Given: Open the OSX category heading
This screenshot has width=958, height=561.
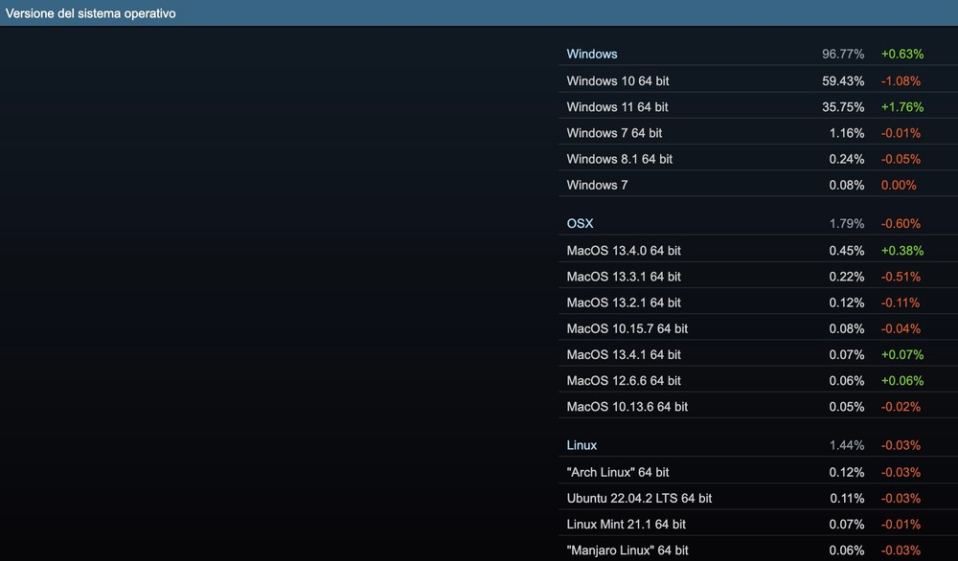Looking at the screenshot, I should [580, 223].
